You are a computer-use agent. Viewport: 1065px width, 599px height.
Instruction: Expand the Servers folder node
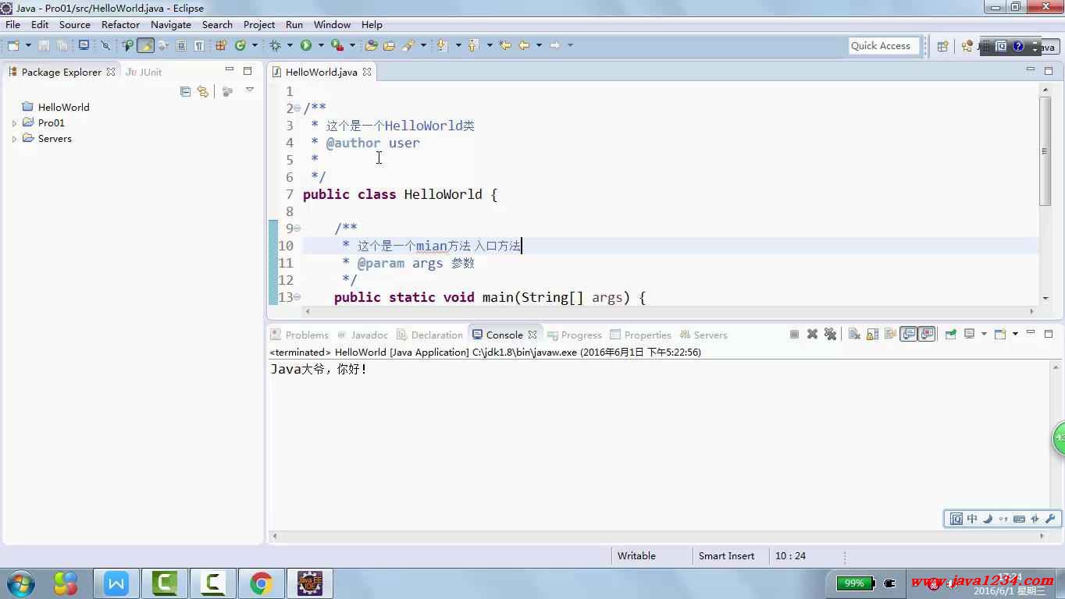14,139
